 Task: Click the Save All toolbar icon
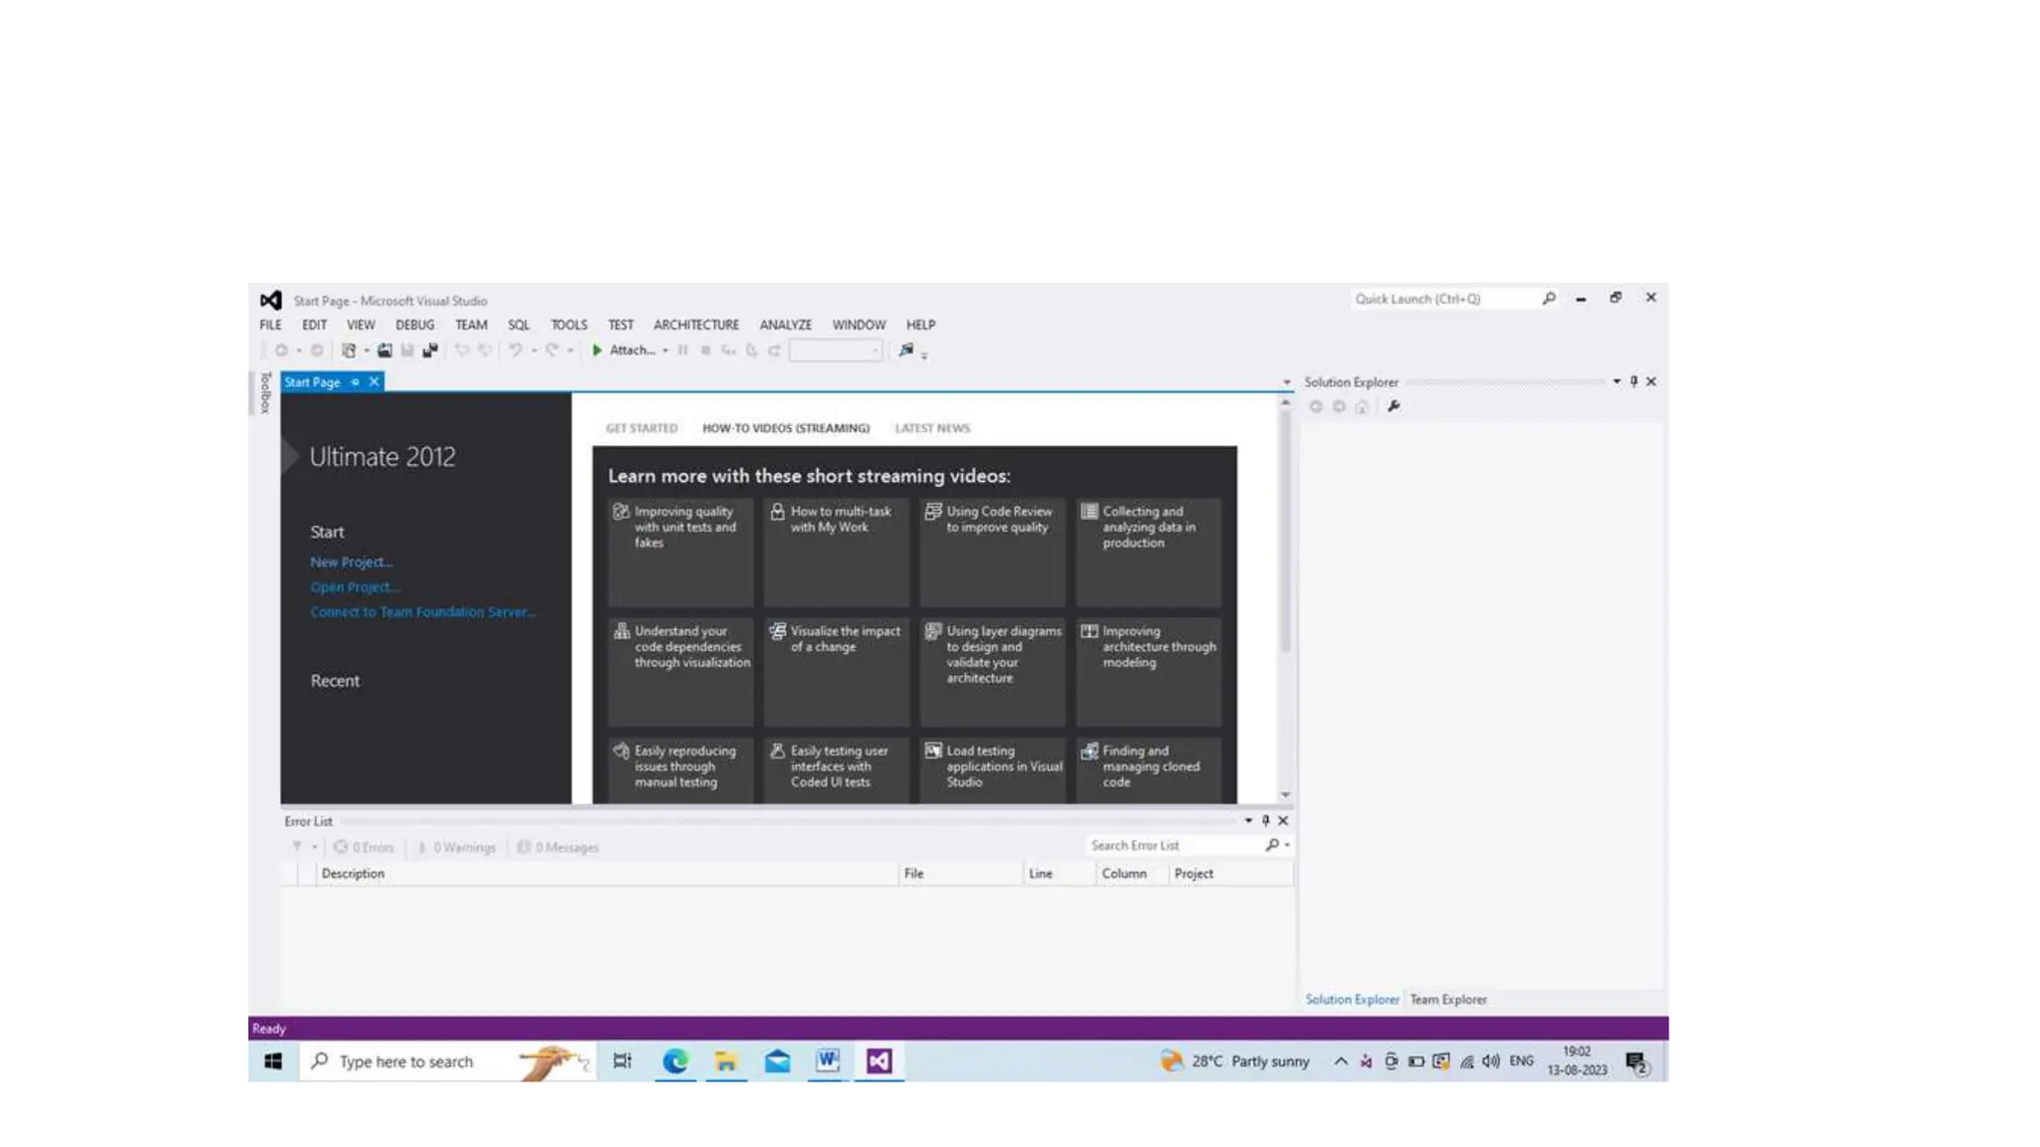pos(430,350)
